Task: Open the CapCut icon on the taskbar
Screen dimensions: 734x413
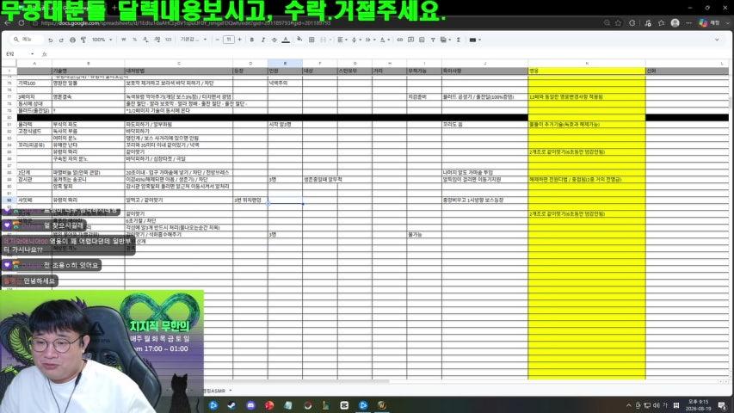Action: pyautogui.click(x=344, y=405)
